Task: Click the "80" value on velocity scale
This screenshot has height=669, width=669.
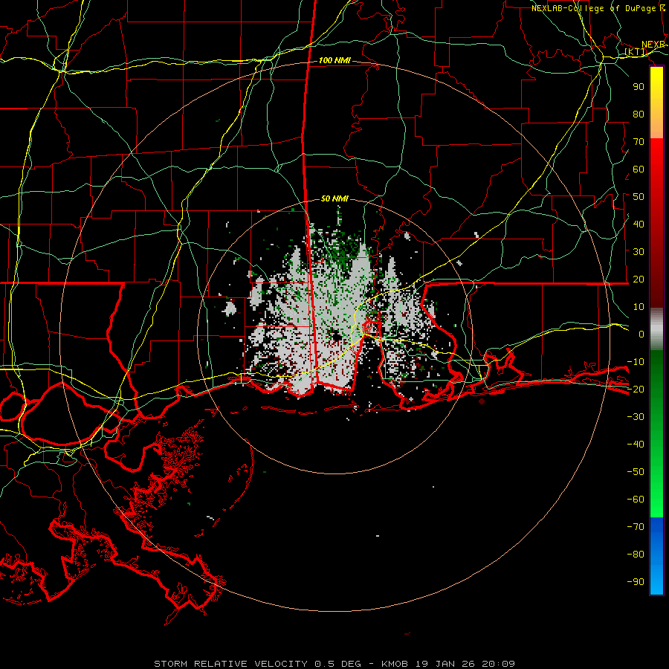Action: click(x=639, y=114)
